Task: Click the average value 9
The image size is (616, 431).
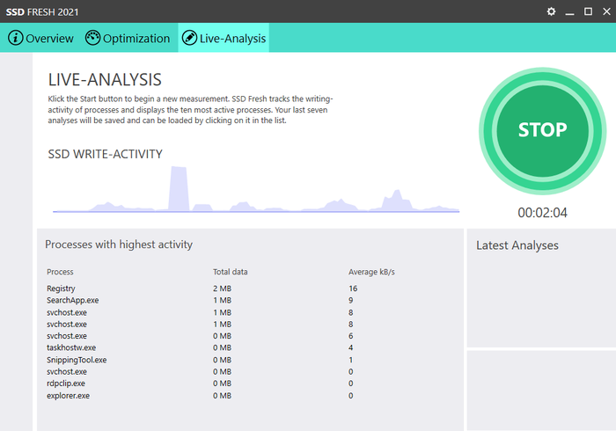Action: (351, 300)
